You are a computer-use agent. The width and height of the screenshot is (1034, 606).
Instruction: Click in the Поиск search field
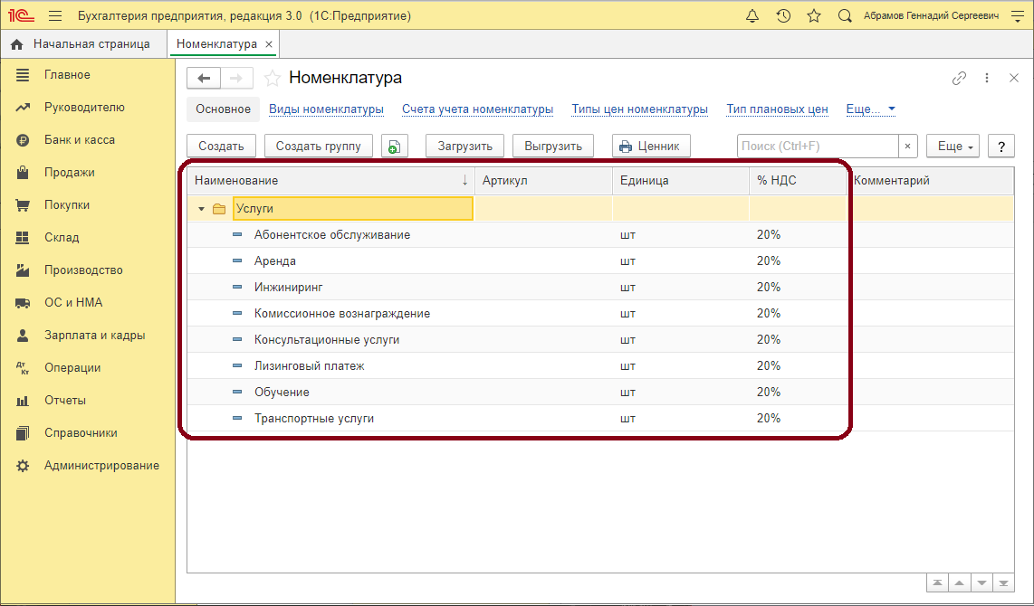click(x=817, y=147)
